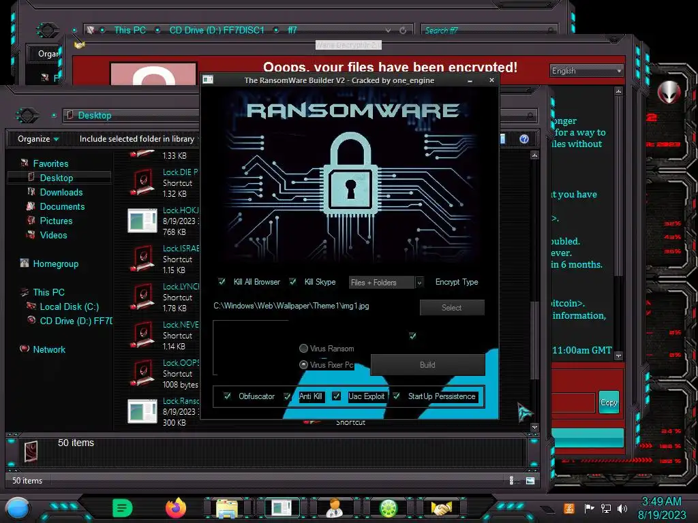Click the round navigation icon beside Desktop address
Image resolution: width=698 pixels, height=523 pixels.
click(27, 116)
